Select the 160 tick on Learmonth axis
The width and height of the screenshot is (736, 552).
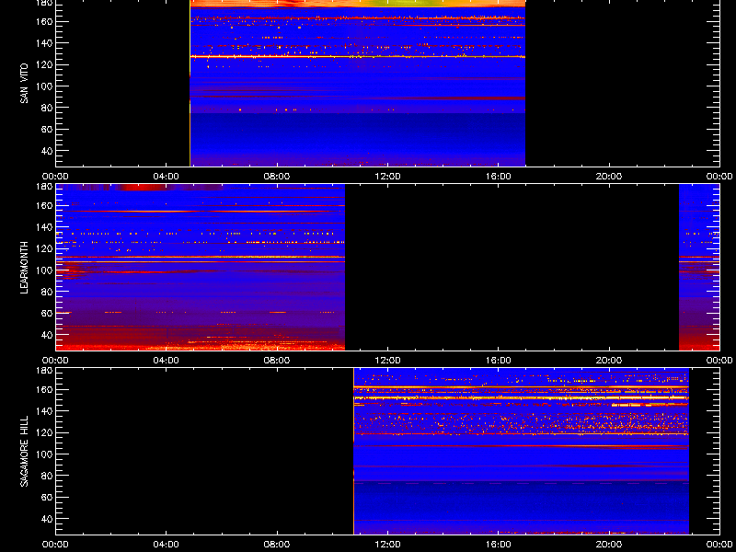click(45, 205)
